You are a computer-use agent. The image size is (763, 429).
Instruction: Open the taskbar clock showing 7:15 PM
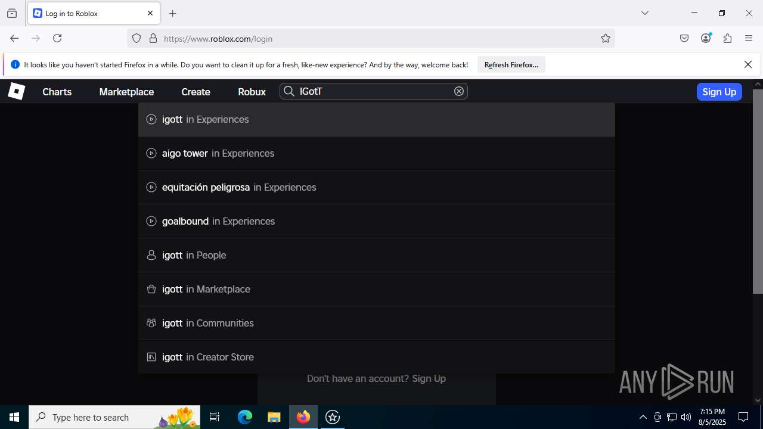tap(712, 417)
